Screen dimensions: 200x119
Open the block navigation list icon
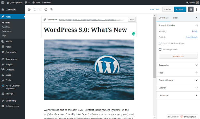pyautogui.click(x=51, y=9)
